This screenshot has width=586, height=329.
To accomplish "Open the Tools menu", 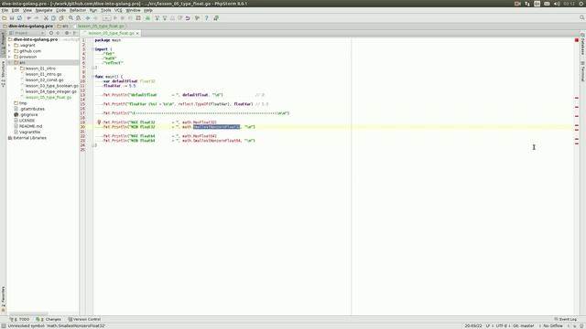I will pyautogui.click(x=106, y=10).
